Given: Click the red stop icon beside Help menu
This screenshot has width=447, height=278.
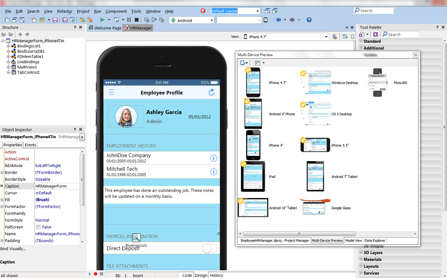Looking at the screenshot, I should pos(203,11).
